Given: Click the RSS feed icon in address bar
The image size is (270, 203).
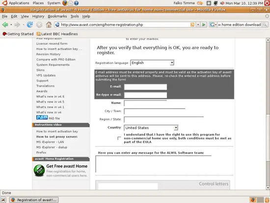Looking at the screenshot, I should 192,25.
